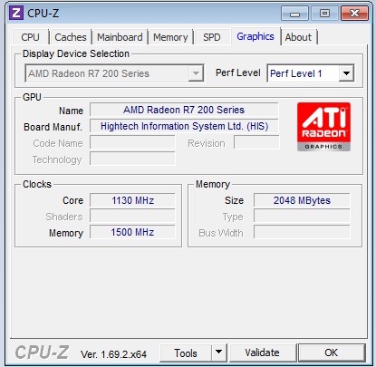The width and height of the screenshot is (376, 367).
Task: Click the memory Size 2048 MBytes field
Action: [302, 200]
